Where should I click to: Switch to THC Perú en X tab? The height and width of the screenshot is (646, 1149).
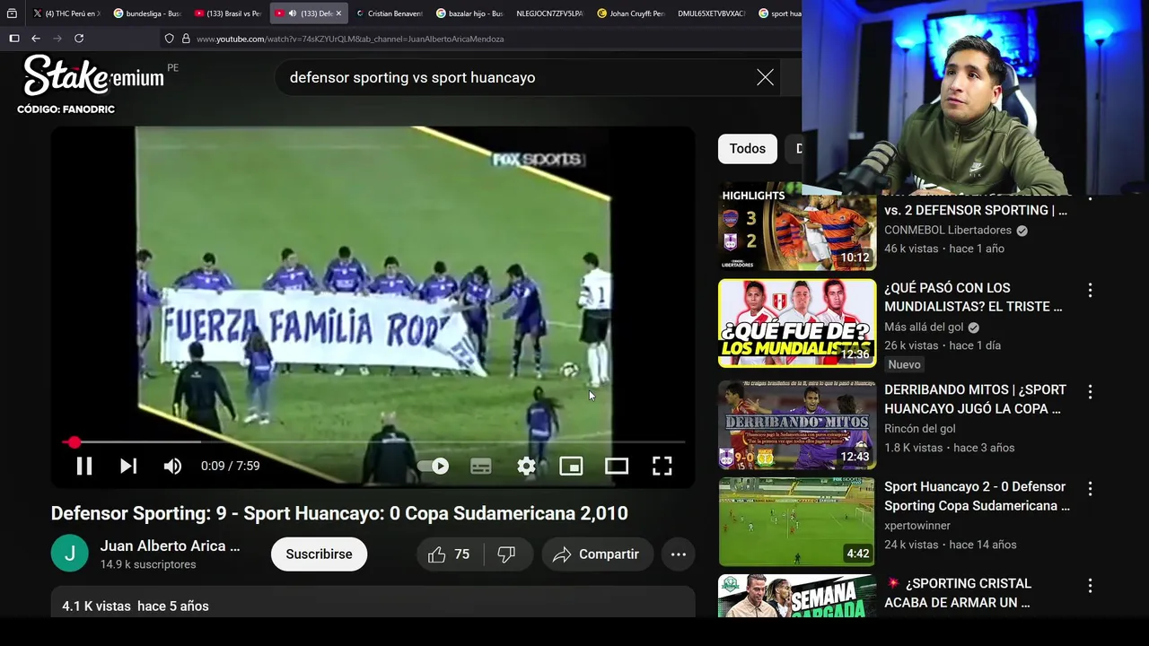[66, 13]
